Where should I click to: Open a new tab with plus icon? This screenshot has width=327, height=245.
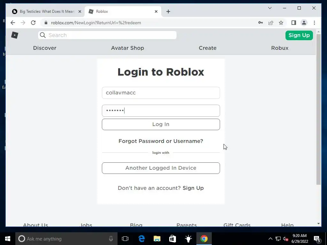pyautogui.click(x=168, y=11)
